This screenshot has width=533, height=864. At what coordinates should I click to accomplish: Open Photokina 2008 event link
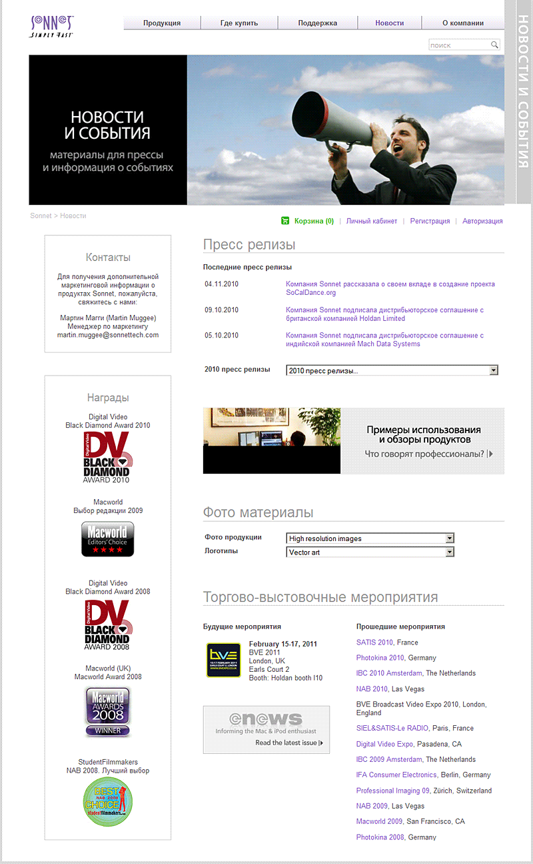pyautogui.click(x=380, y=837)
